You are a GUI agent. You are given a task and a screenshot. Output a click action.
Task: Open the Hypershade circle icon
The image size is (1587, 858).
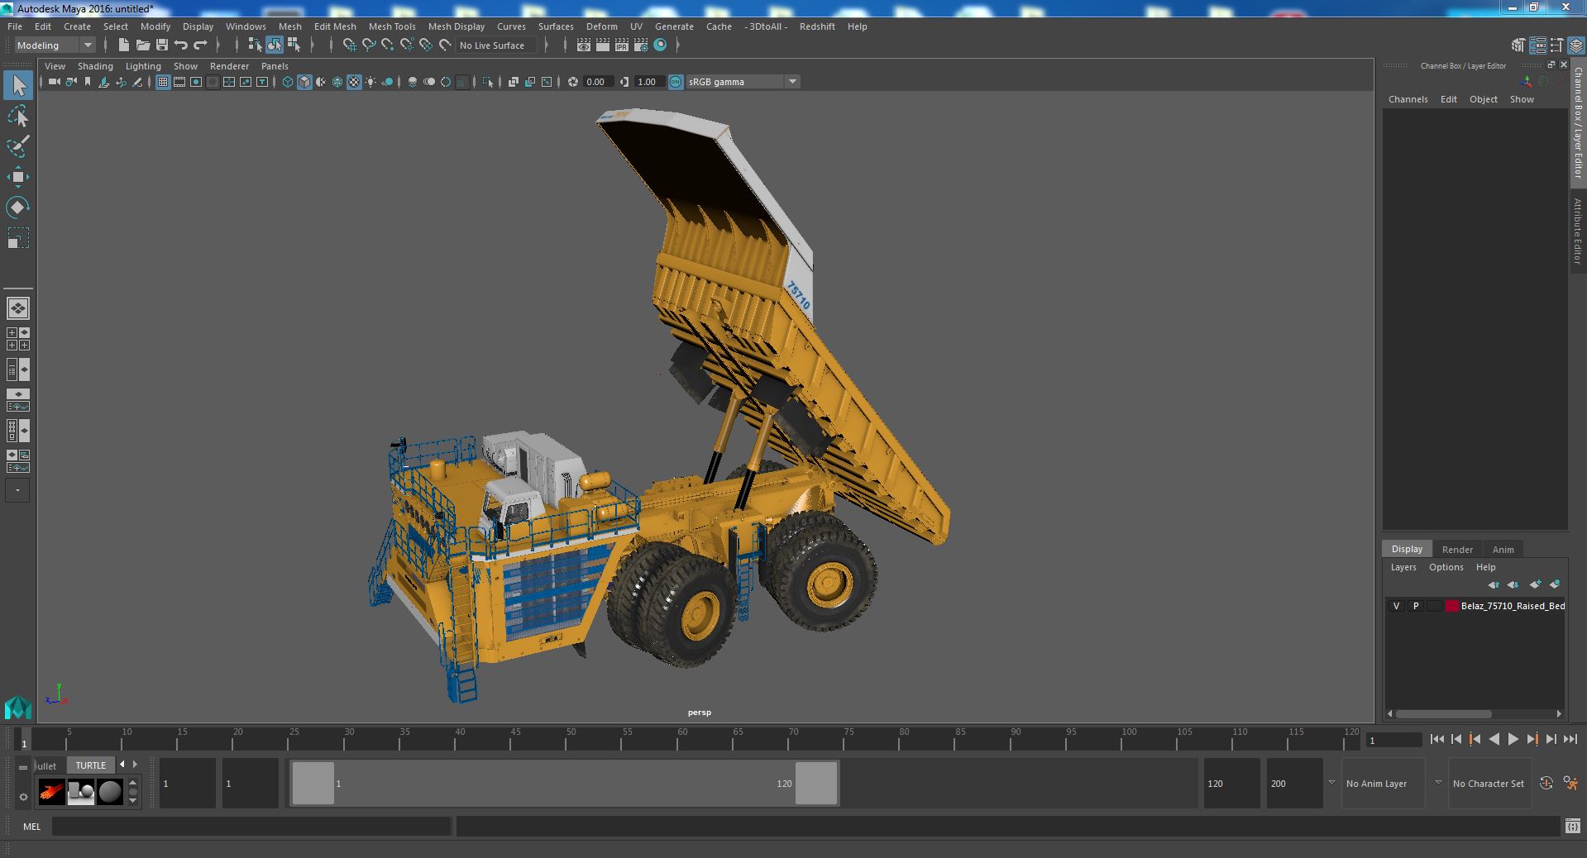[x=660, y=45]
